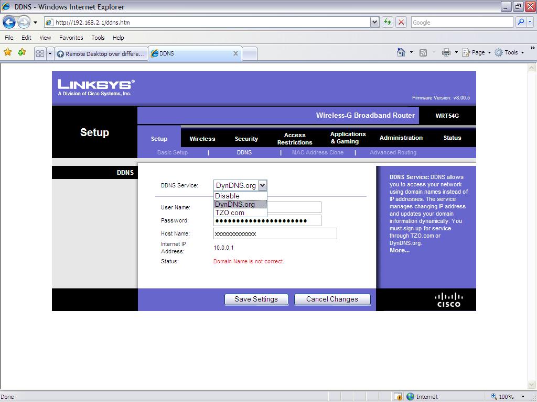This screenshot has height=402, width=537.
Task: Open the MAC Address Clone sub-tab
Action: [317, 152]
